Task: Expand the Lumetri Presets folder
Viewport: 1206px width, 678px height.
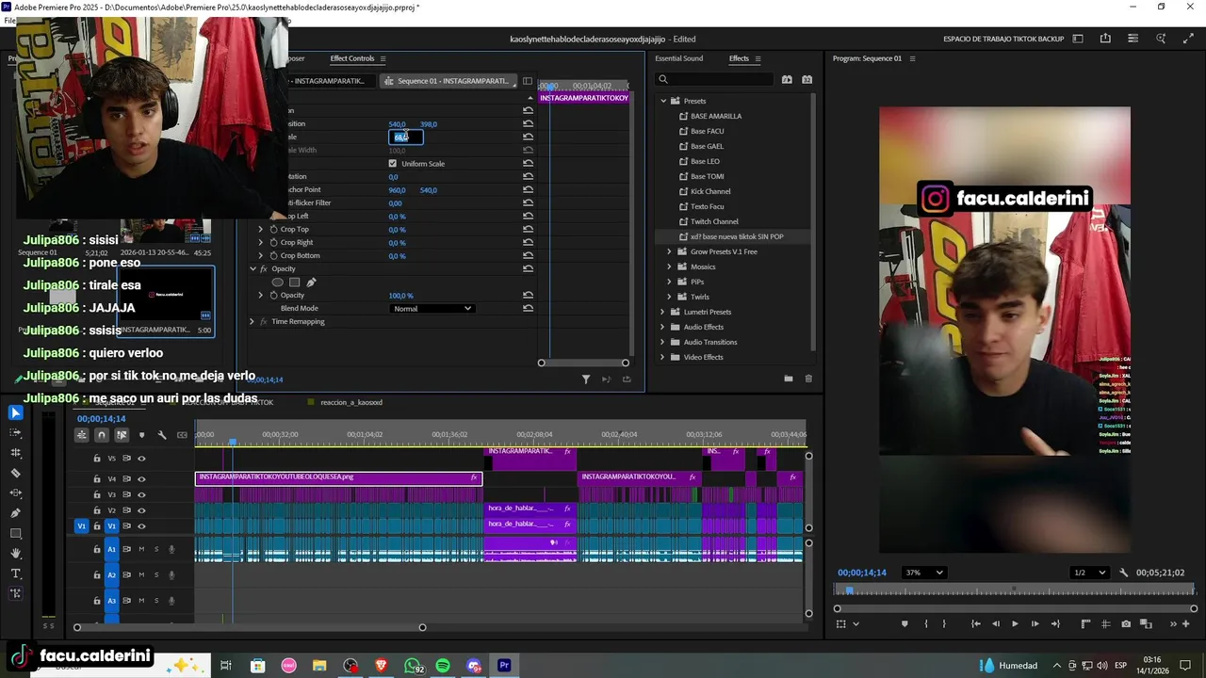Action: click(662, 312)
